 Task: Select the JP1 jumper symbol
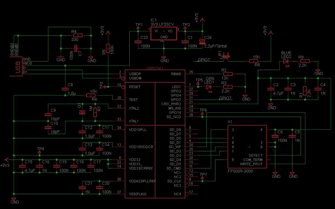click(x=226, y=56)
